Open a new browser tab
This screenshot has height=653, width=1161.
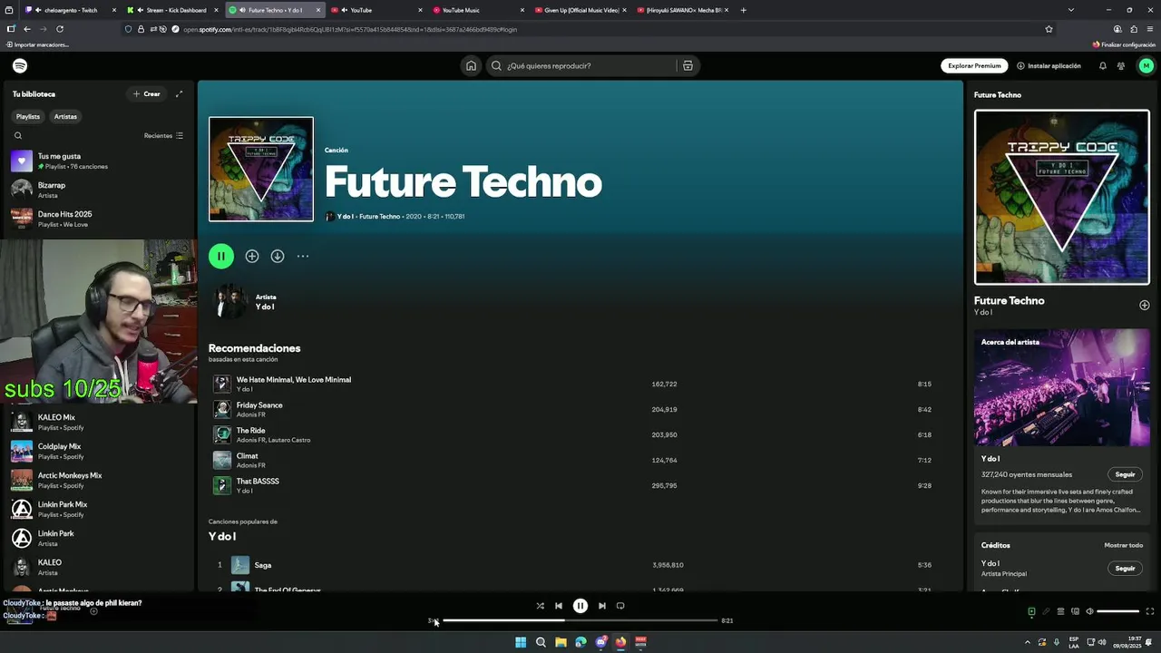(x=744, y=10)
